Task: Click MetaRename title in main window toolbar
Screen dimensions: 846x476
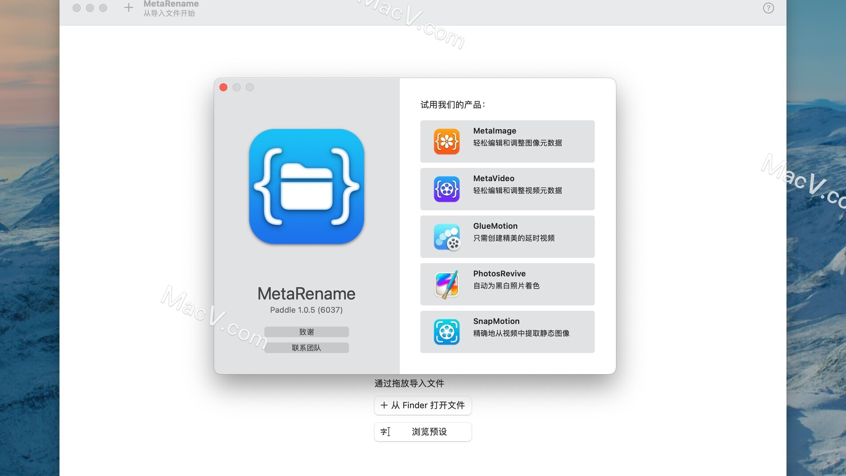Action: coord(171,4)
